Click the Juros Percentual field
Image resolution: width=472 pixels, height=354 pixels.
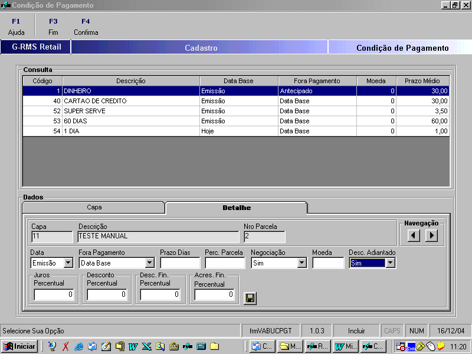pos(54,294)
